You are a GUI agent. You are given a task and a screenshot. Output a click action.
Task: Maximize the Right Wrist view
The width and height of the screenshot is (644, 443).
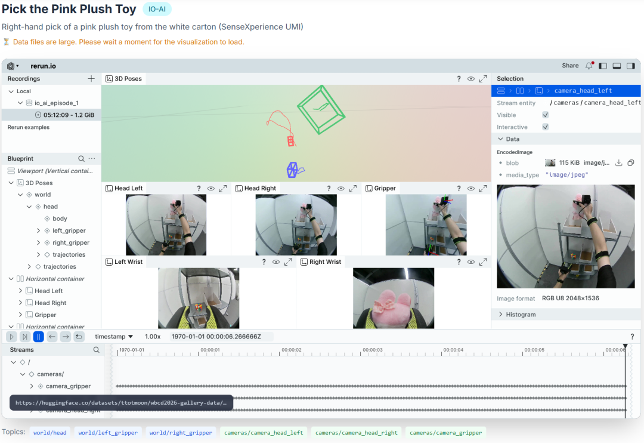click(483, 262)
